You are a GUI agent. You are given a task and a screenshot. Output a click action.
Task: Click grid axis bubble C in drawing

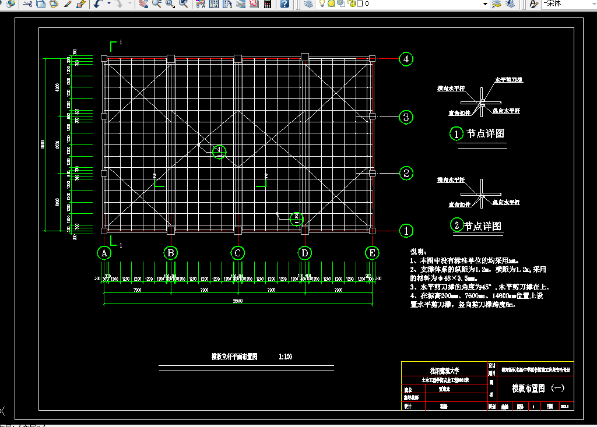click(237, 253)
